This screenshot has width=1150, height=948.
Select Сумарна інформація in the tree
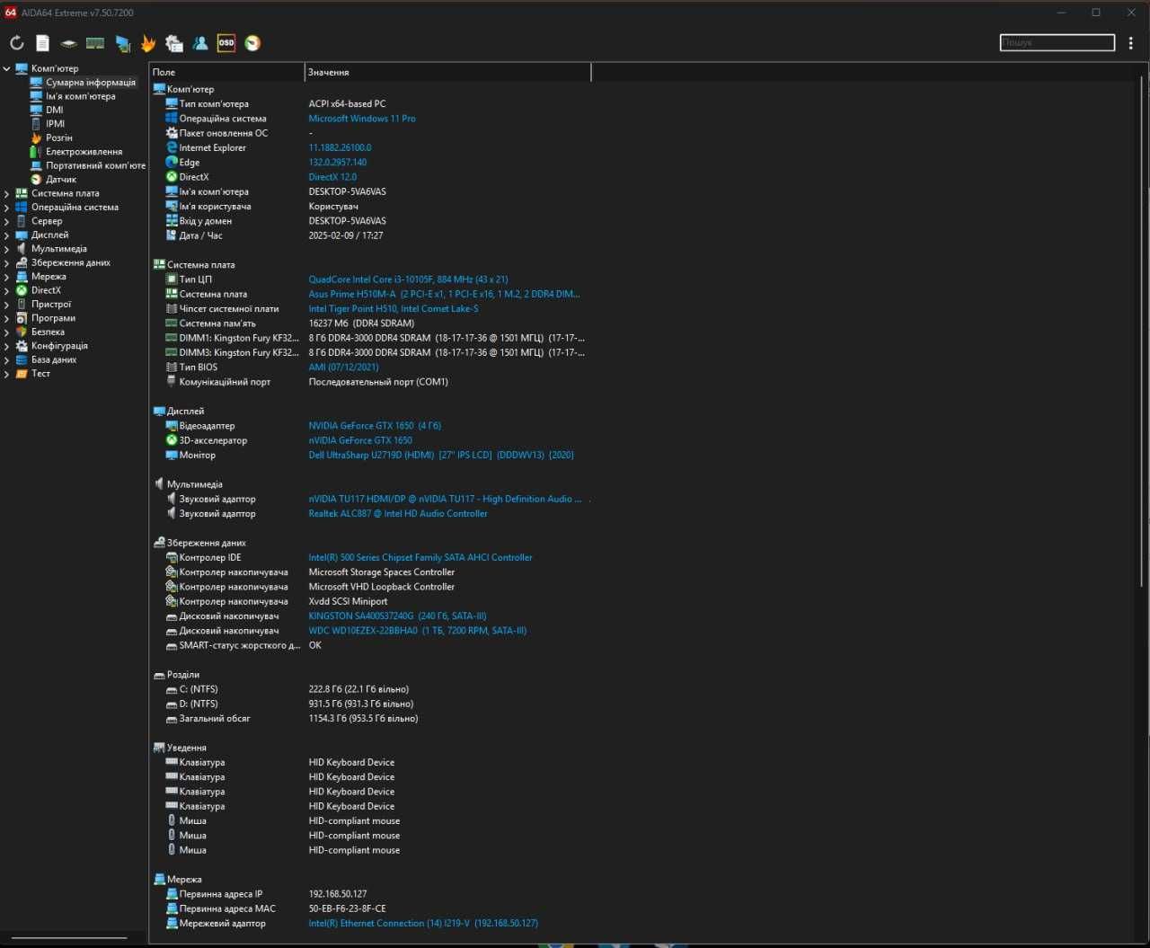click(91, 83)
